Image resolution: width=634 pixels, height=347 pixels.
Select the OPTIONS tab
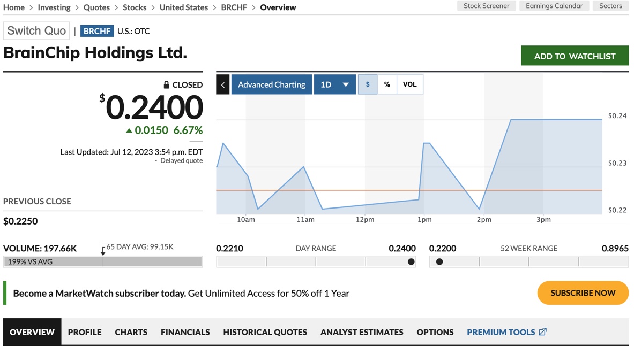coord(435,331)
